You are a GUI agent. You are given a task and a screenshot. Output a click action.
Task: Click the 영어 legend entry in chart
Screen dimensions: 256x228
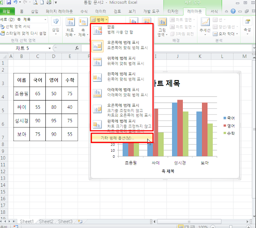point(229,126)
